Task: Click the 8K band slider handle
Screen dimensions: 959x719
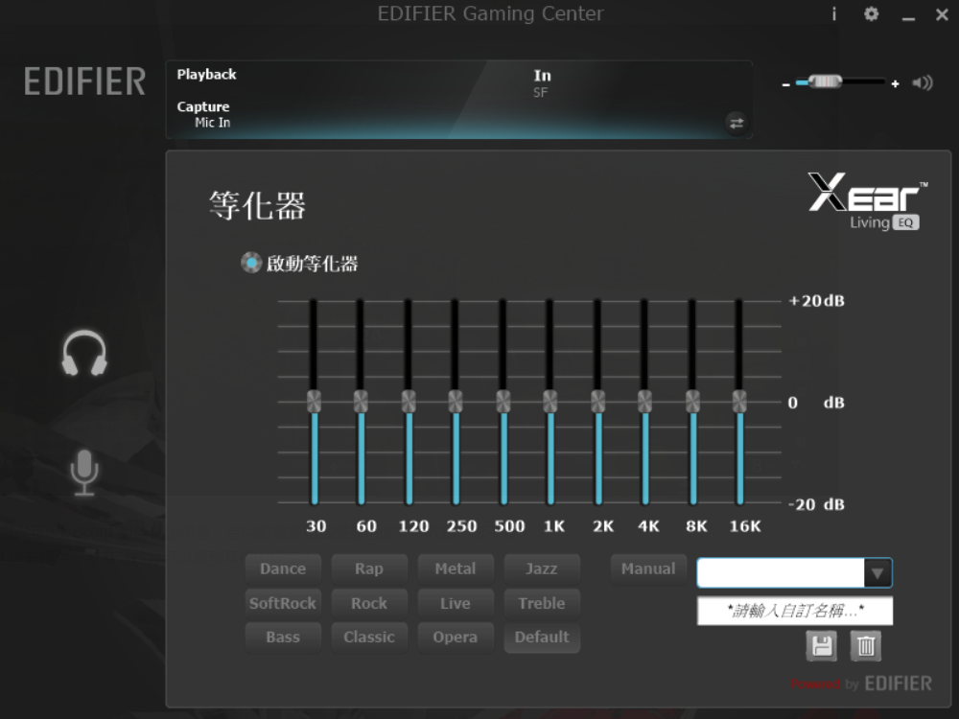Action: pos(693,402)
